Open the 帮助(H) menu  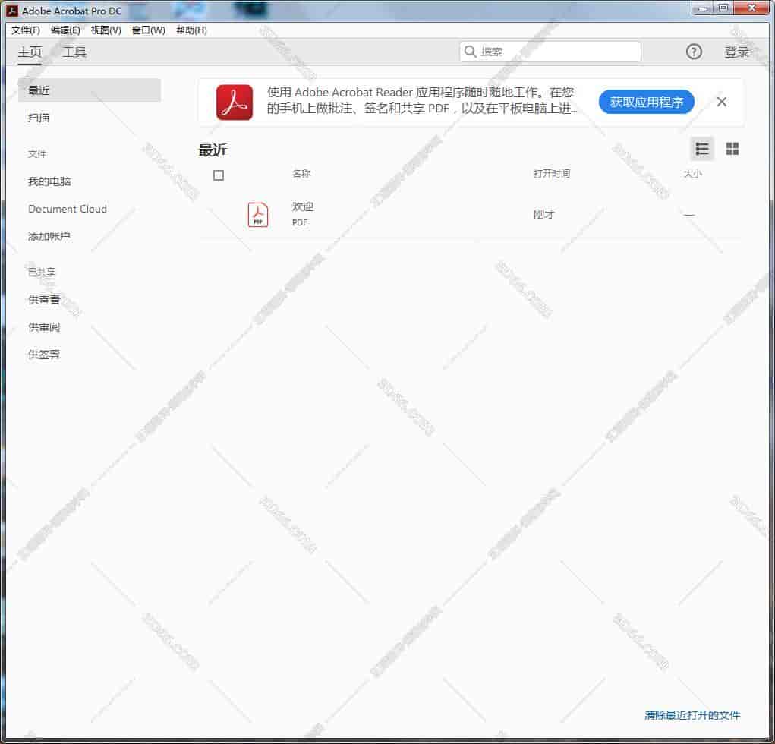click(191, 30)
